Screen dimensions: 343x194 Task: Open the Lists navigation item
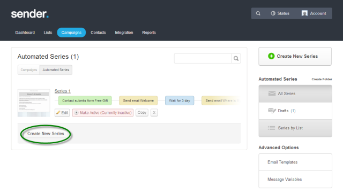[x=48, y=33]
